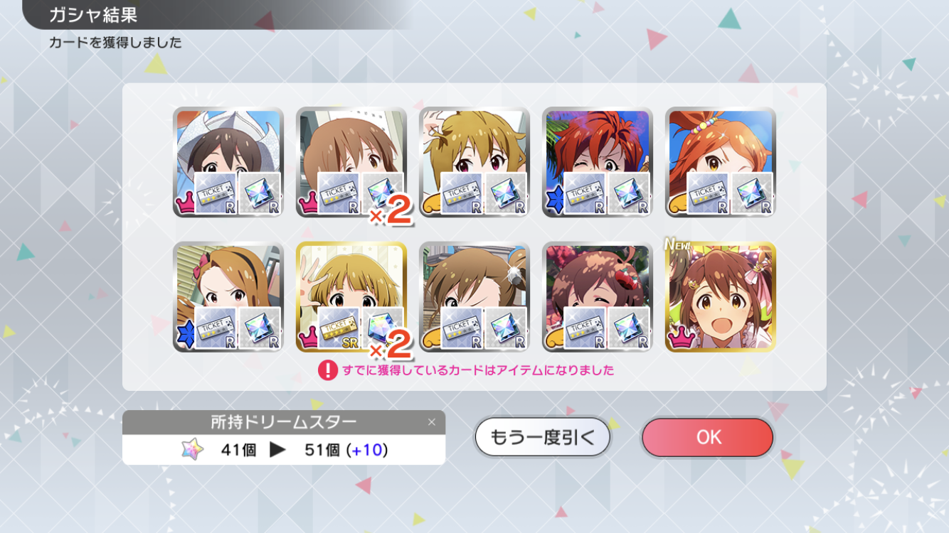Click the gold SR ticket icon

point(339,328)
